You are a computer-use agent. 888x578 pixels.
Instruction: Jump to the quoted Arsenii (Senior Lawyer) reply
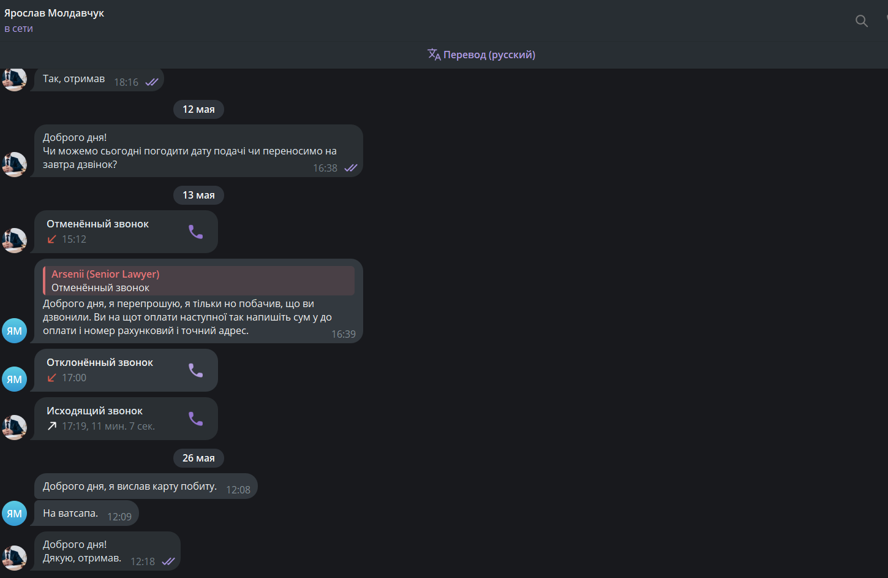[198, 281]
